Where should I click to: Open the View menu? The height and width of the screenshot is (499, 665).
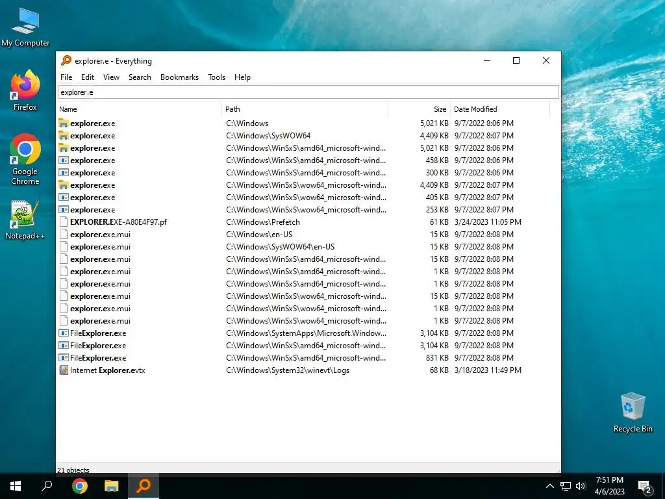[111, 77]
